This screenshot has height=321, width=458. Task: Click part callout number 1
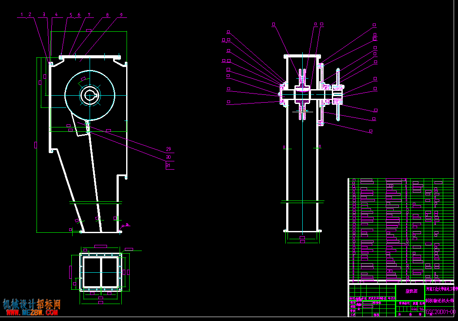22,15
